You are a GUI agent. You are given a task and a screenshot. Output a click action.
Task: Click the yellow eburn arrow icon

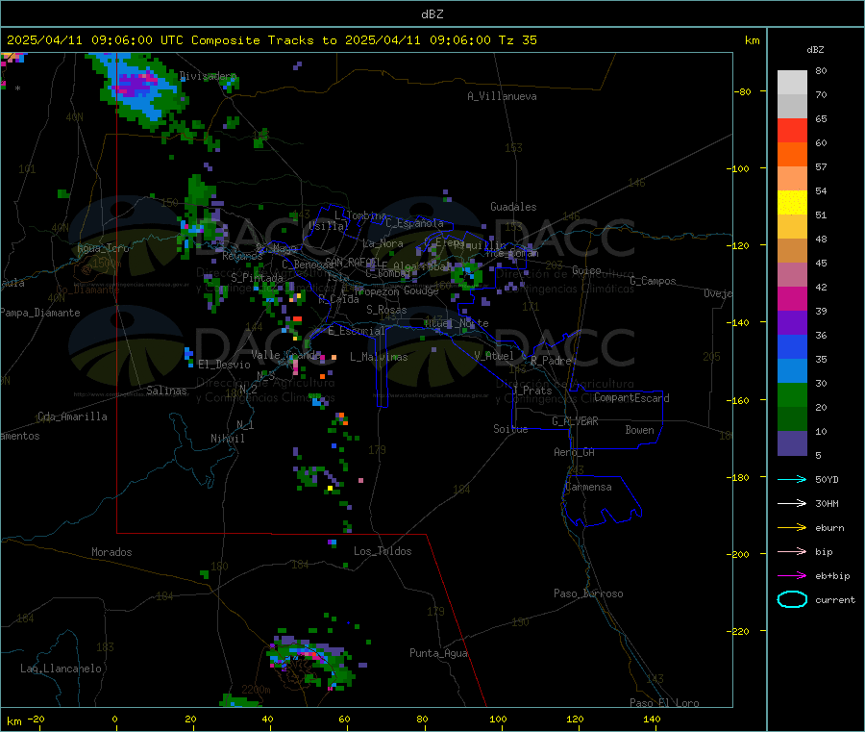click(x=792, y=528)
